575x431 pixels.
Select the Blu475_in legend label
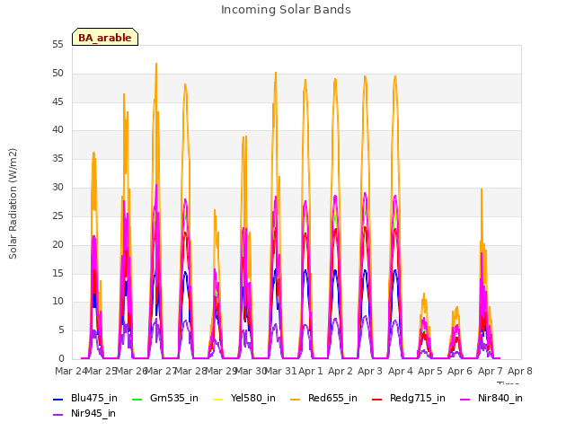tap(94, 398)
